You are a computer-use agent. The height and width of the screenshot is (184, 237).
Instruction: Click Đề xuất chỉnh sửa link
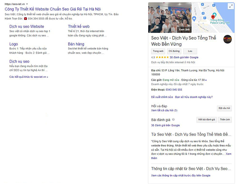pyautogui.click(x=162, y=97)
